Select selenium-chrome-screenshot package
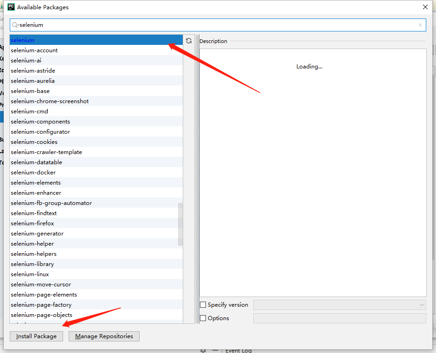This screenshot has width=436, height=353. [x=96, y=101]
